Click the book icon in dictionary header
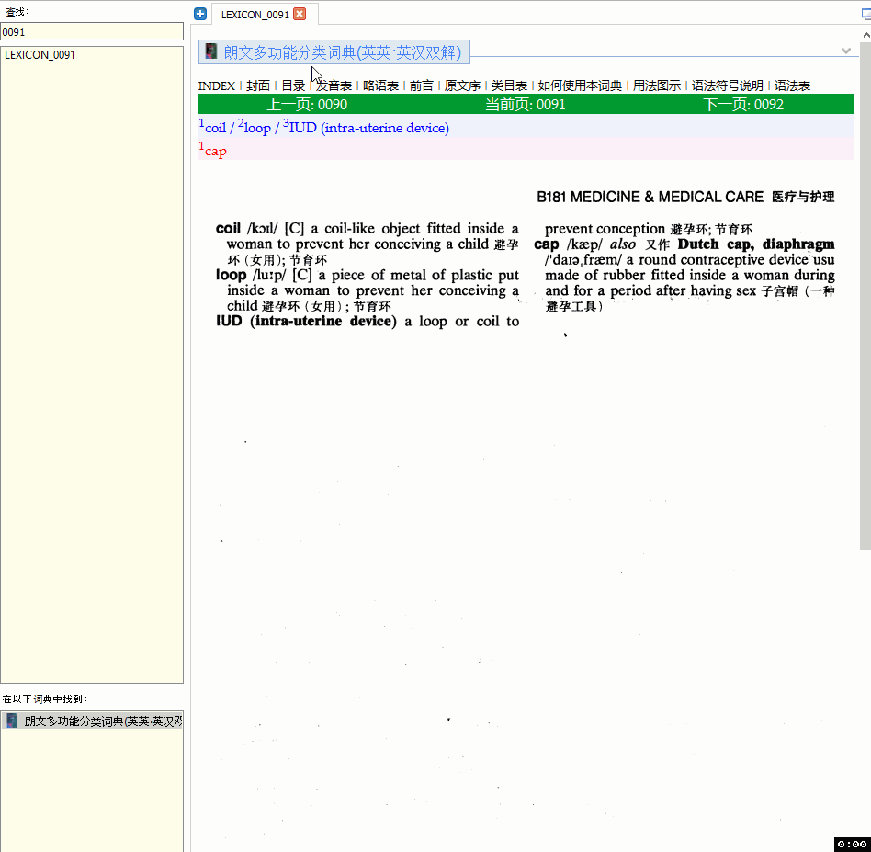 pos(211,51)
